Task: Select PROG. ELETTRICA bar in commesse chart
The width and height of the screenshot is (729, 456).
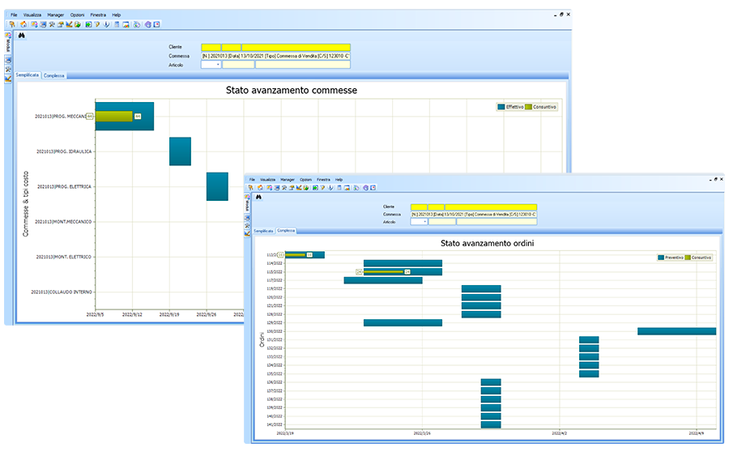Action: [x=217, y=186]
